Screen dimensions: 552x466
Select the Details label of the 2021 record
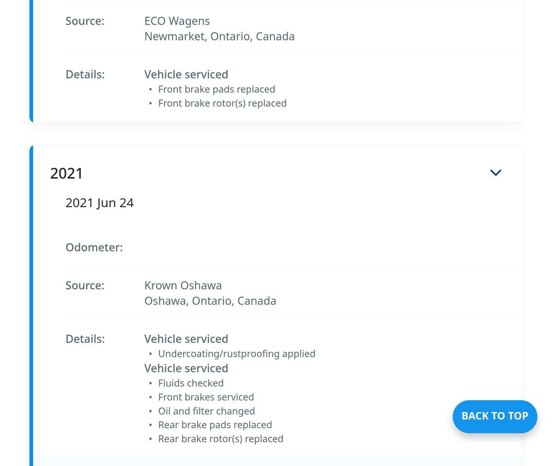[x=85, y=338]
